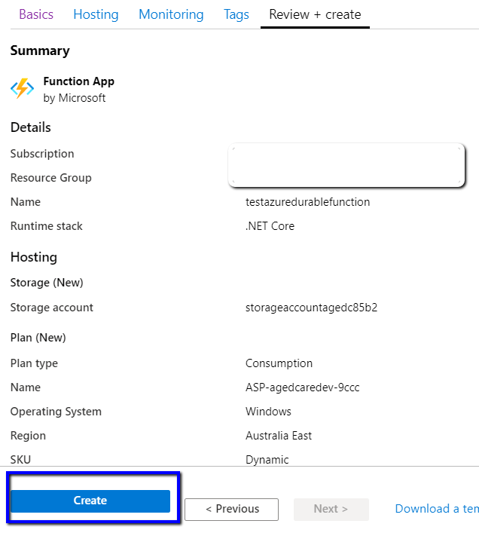
Task: Click the Windows operating system value
Action: (x=268, y=412)
